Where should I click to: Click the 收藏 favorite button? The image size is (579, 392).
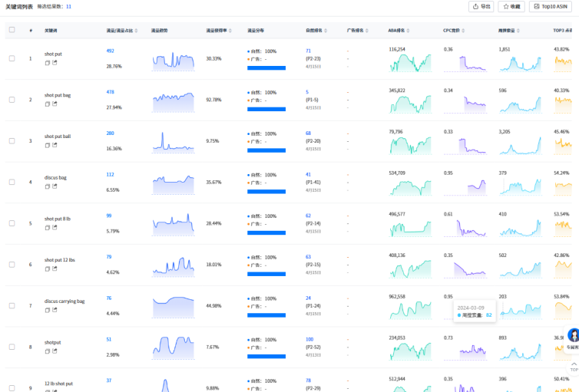(511, 6)
